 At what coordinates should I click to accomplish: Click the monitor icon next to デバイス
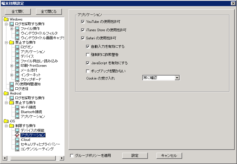(x=17, y=56)
